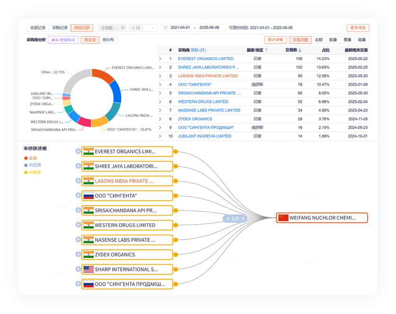Click the plus icon beside WESTERN DRUGS LIMITED node

coord(78,225)
